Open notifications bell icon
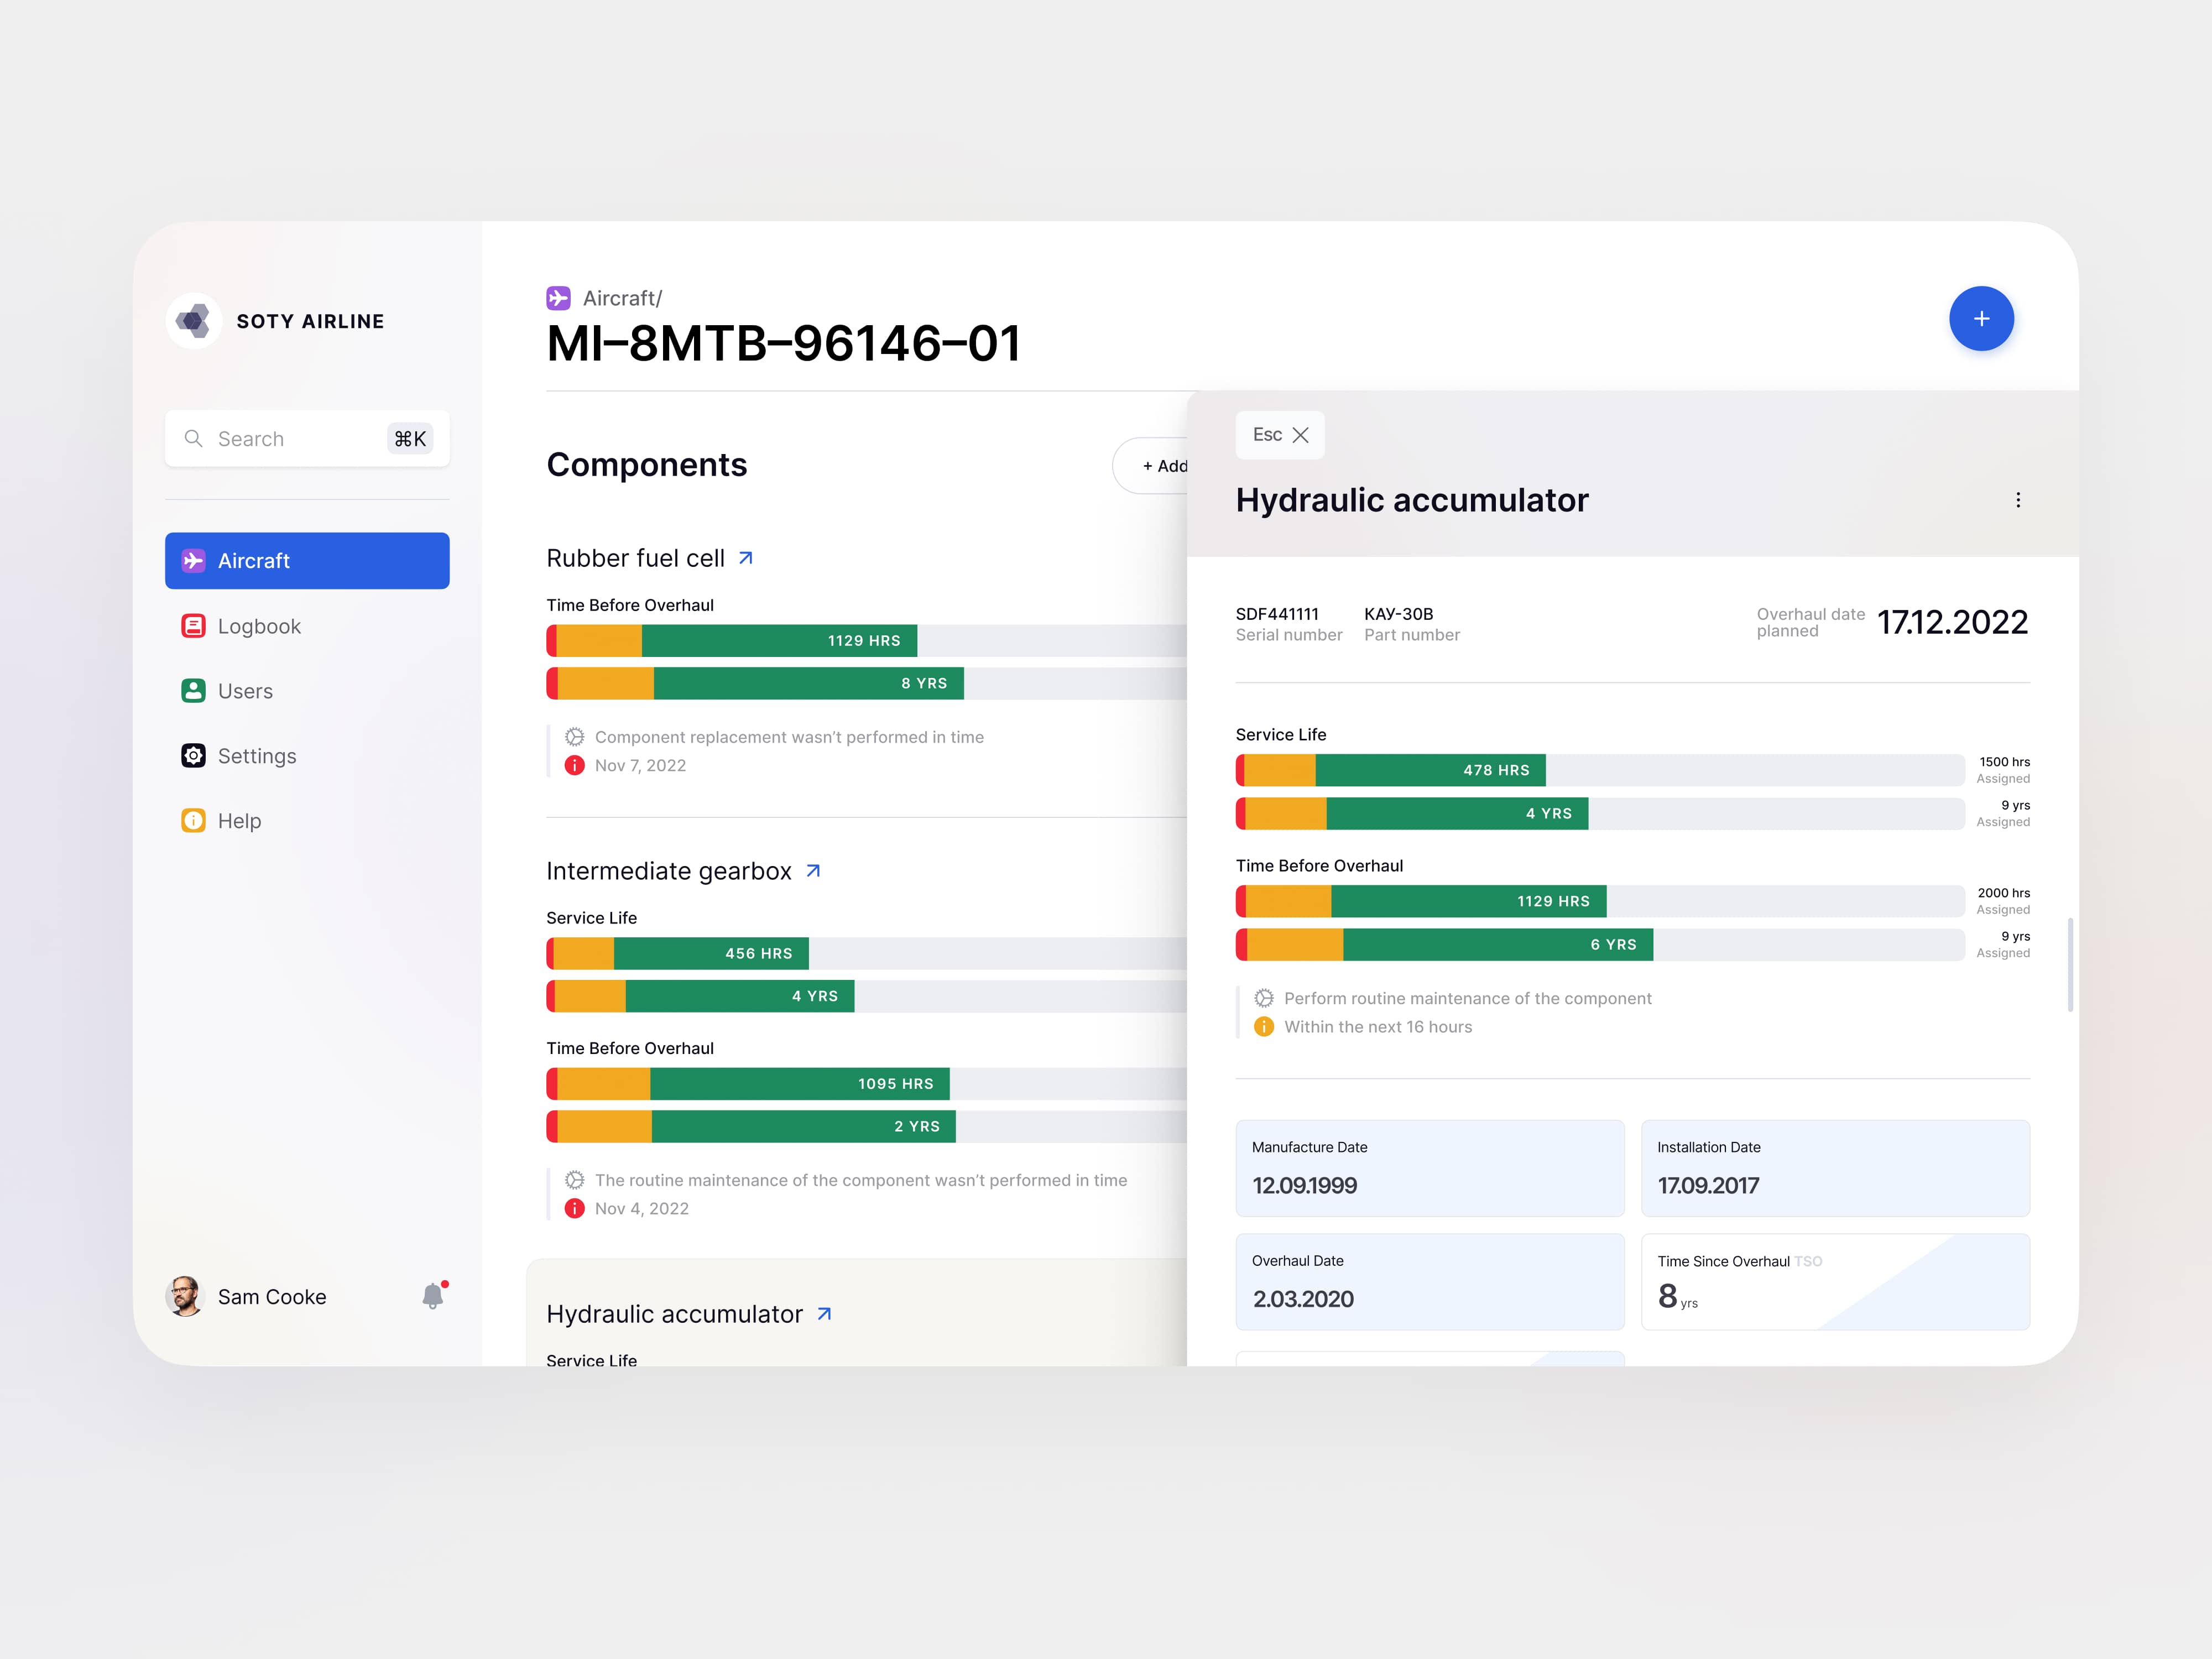This screenshot has height=1659, width=2212. 432,1296
